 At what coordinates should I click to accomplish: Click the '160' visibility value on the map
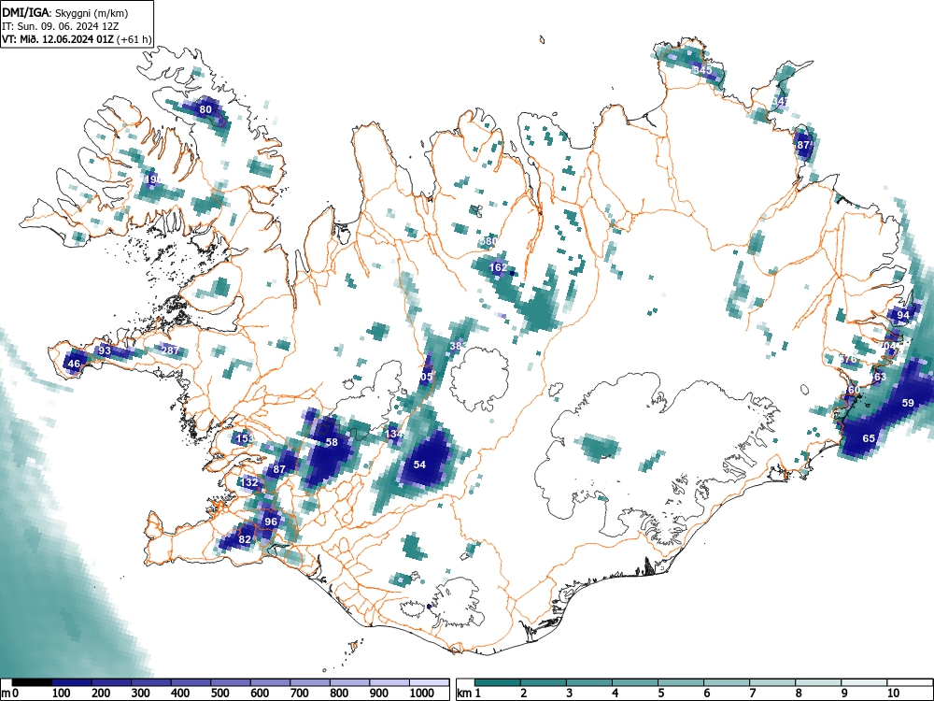pyautogui.click(x=852, y=391)
